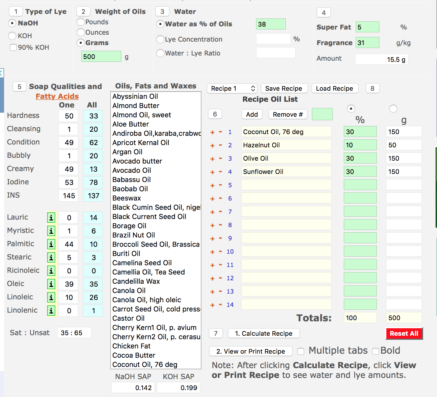Click plus icon for Sunflower Oil row
437x397 pixels.
212,172
